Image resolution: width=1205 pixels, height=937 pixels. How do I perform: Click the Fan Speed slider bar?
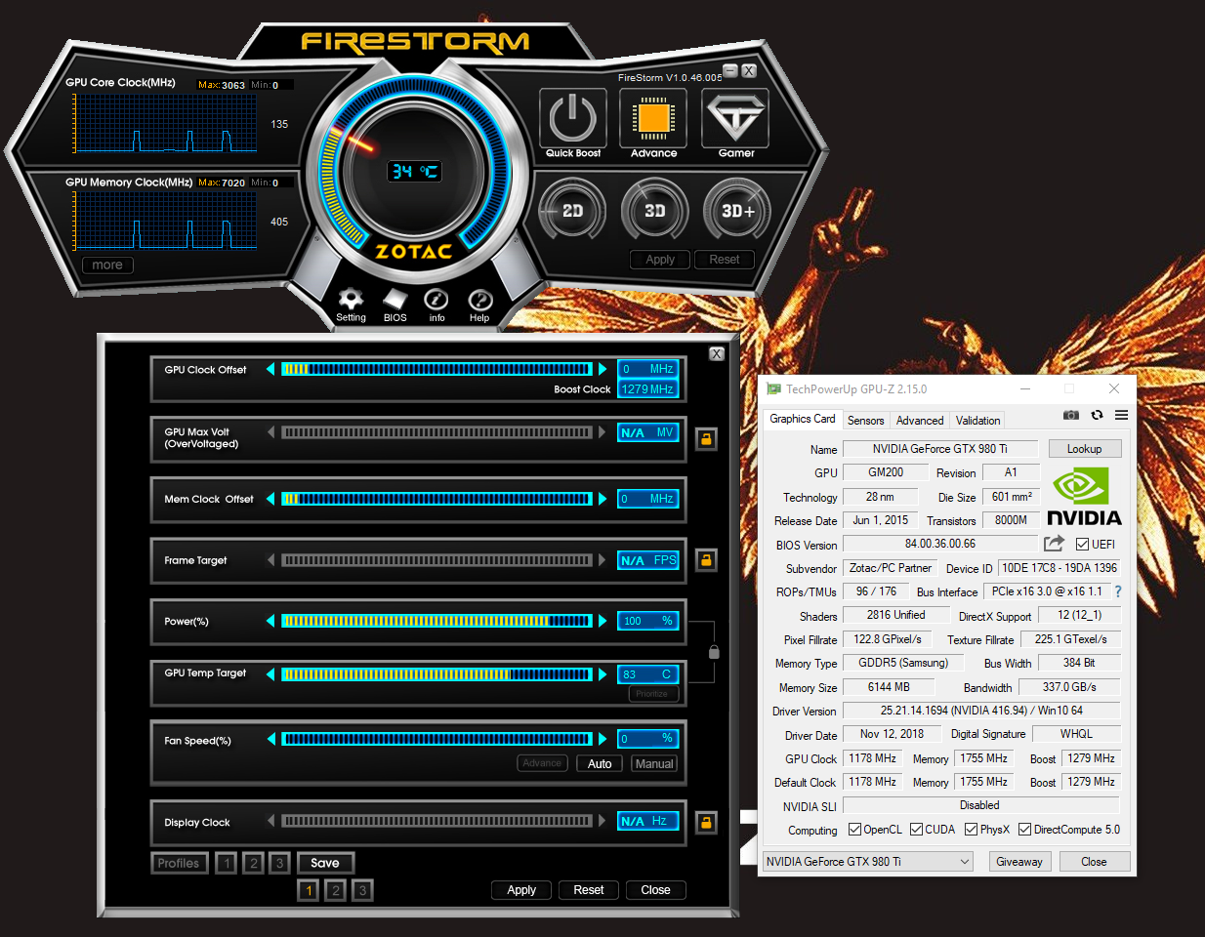point(436,739)
